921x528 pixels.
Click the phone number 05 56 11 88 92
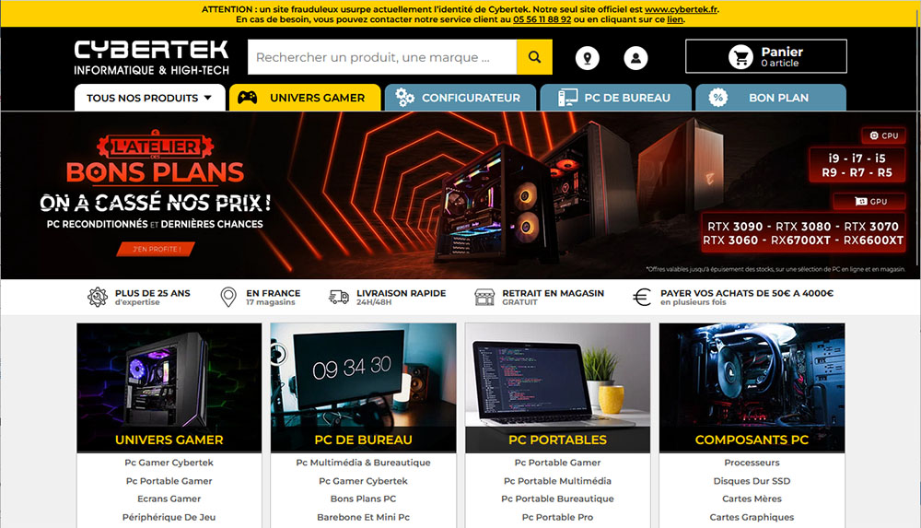(x=542, y=19)
